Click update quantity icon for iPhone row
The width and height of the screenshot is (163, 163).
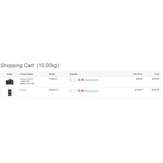point(79,91)
